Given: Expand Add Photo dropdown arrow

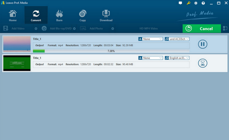Looking at the screenshot, I should click(x=112, y=29).
